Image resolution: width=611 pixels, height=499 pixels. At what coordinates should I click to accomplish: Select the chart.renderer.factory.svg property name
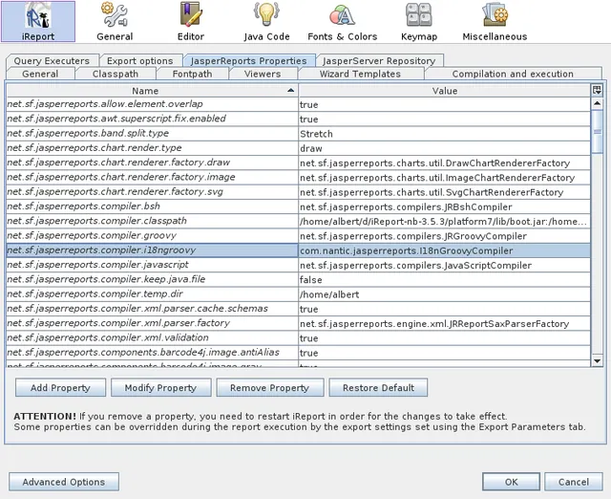click(153, 192)
